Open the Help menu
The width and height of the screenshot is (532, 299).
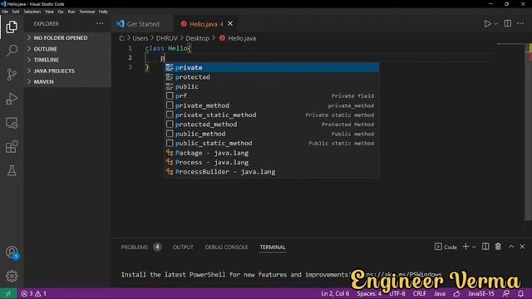103,12
